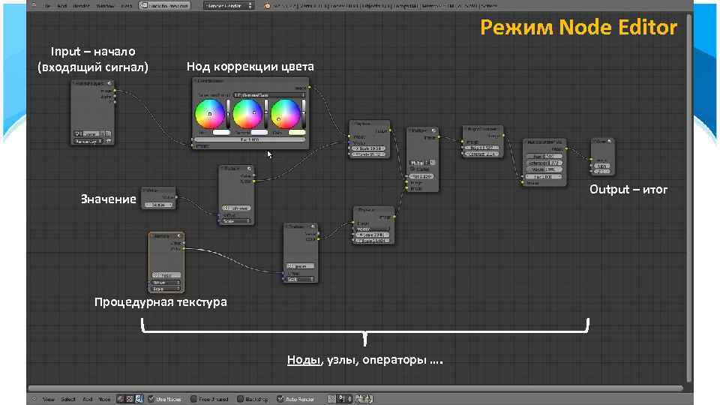The height and width of the screenshot is (405, 720).
Task: Toggle the Free Unused checkbox
Action: pyautogui.click(x=193, y=399)
